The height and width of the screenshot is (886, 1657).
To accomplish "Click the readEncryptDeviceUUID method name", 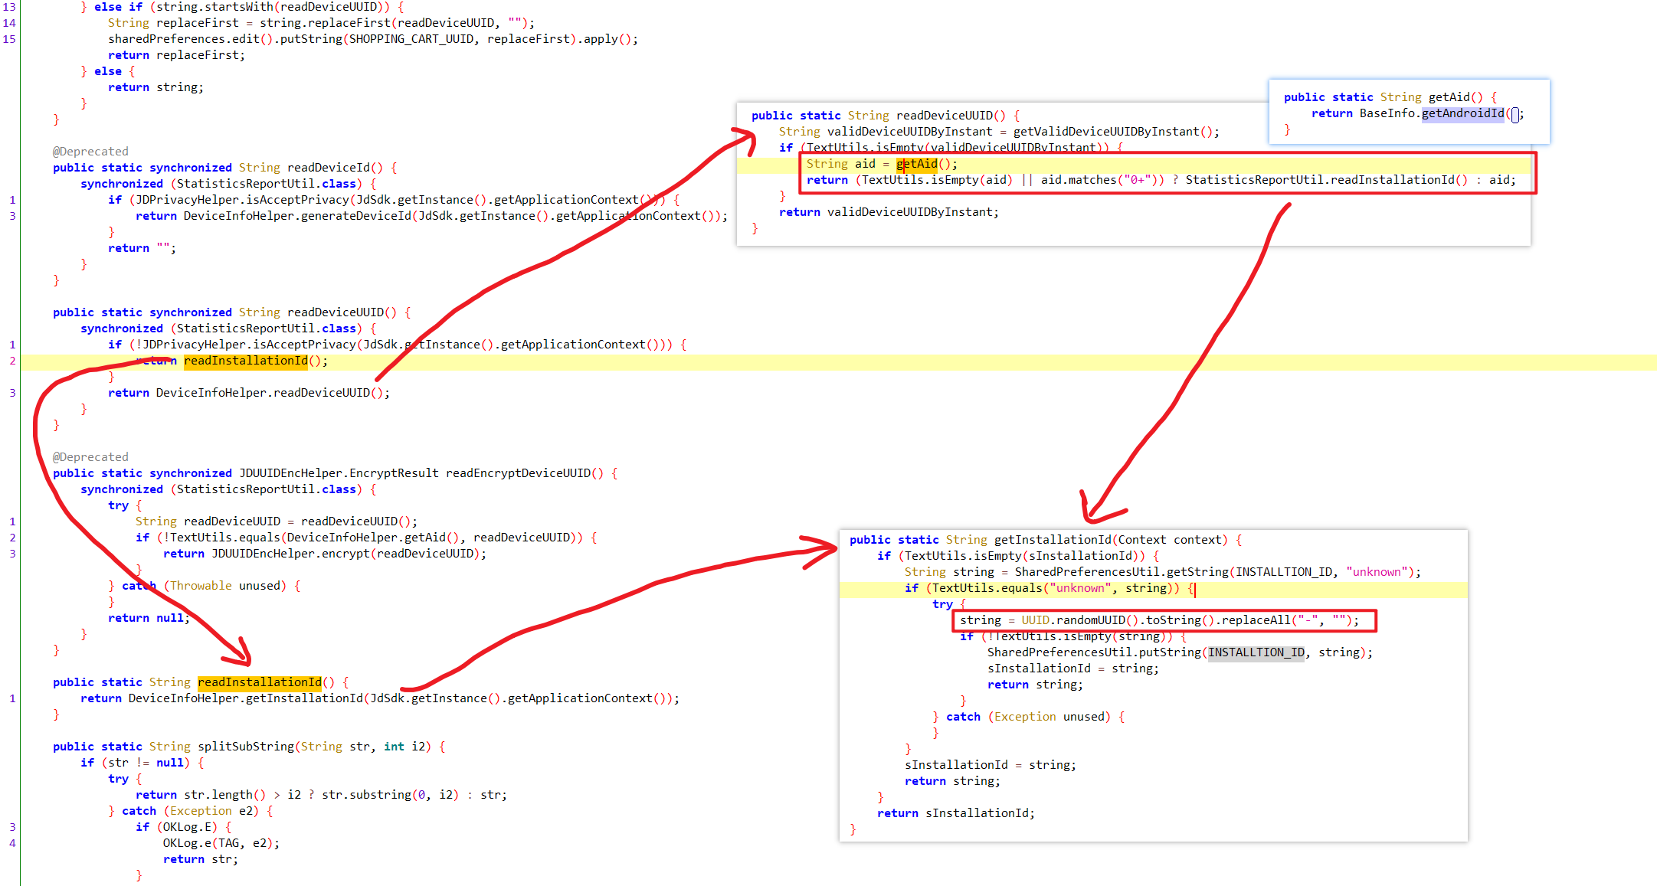I will [518, 473].
